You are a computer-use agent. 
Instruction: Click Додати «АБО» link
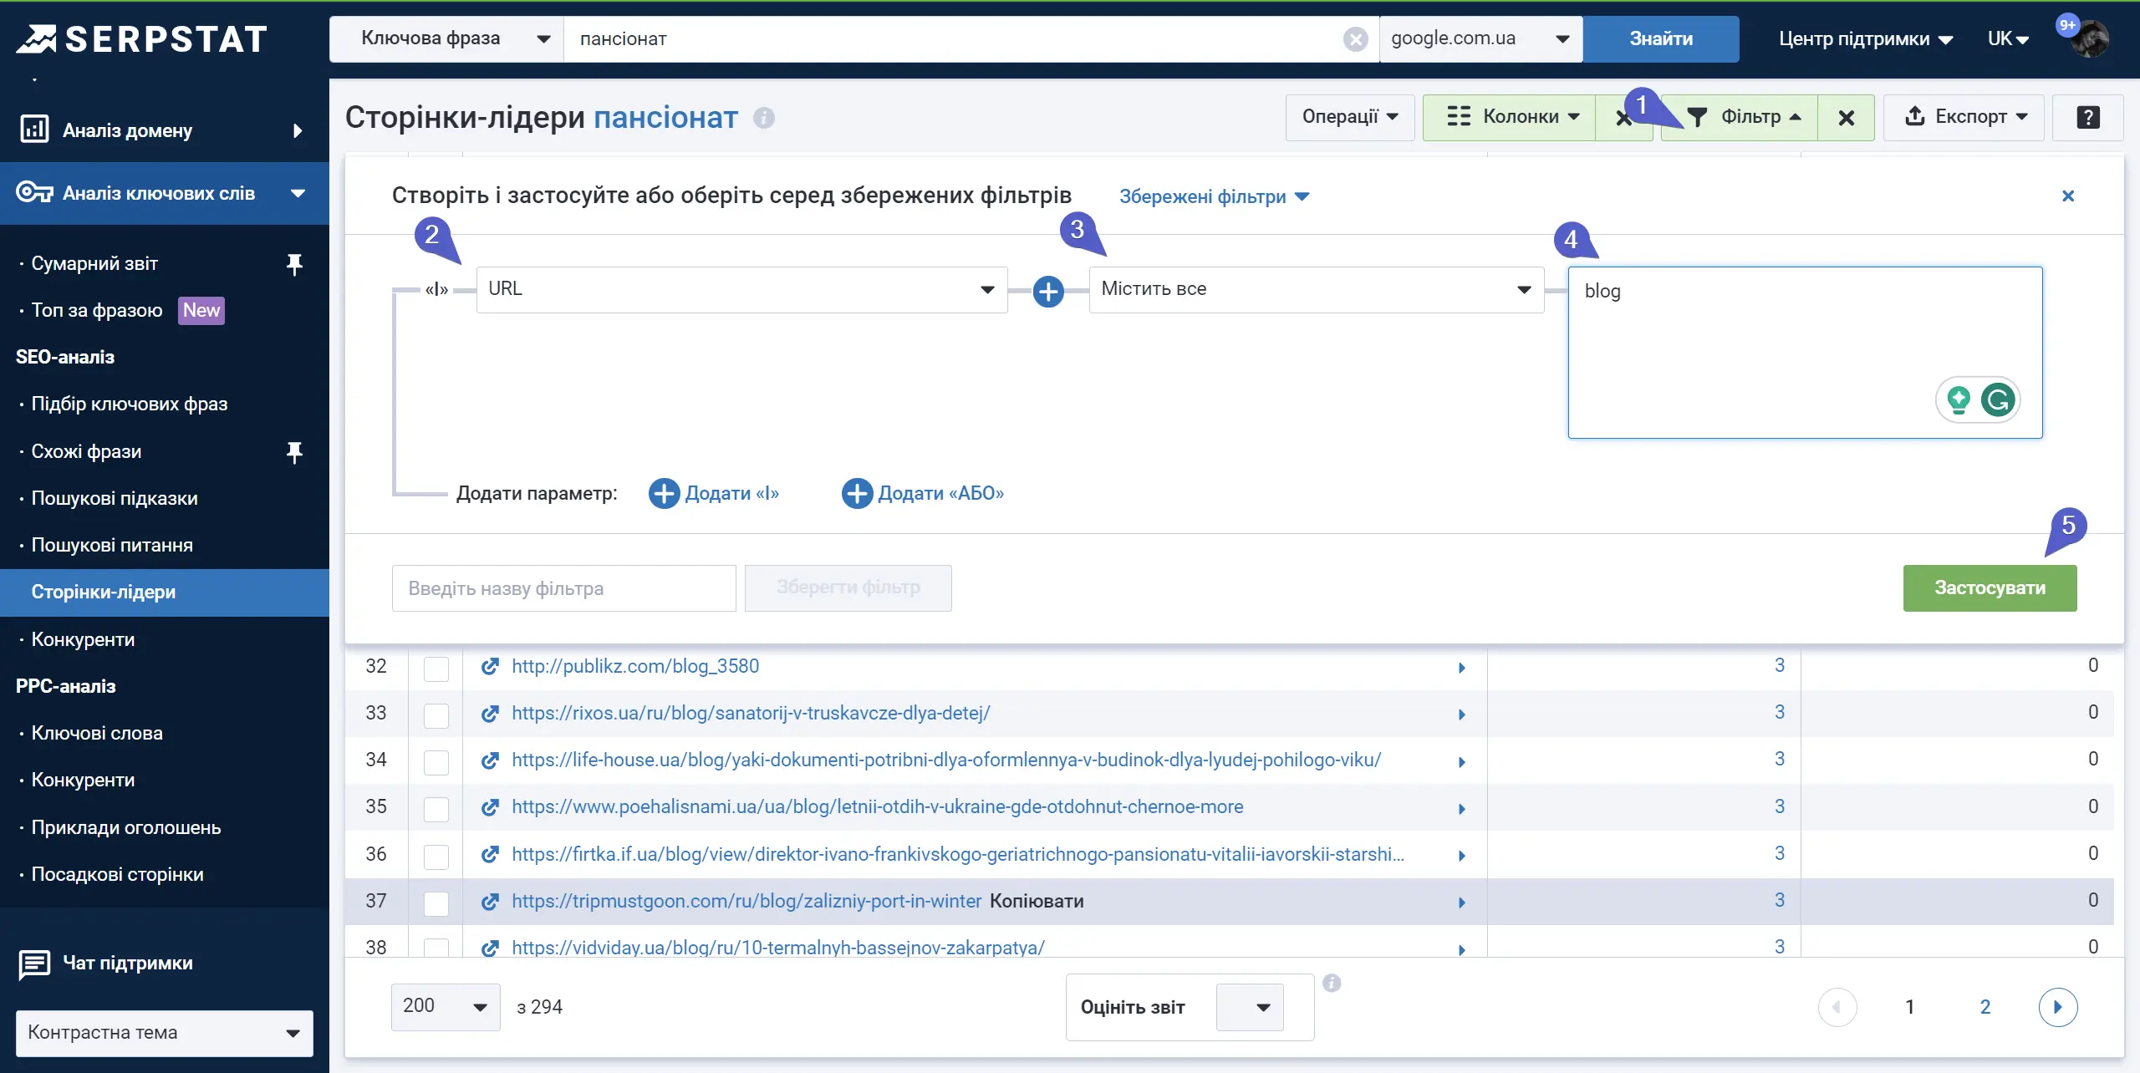pyautogui.click(x=923, y=493)
